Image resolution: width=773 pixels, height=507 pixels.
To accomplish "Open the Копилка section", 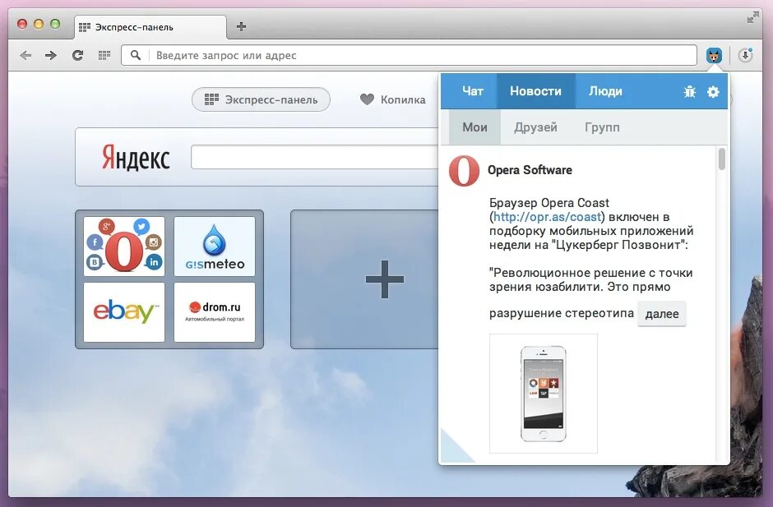I will pos(392,99).
